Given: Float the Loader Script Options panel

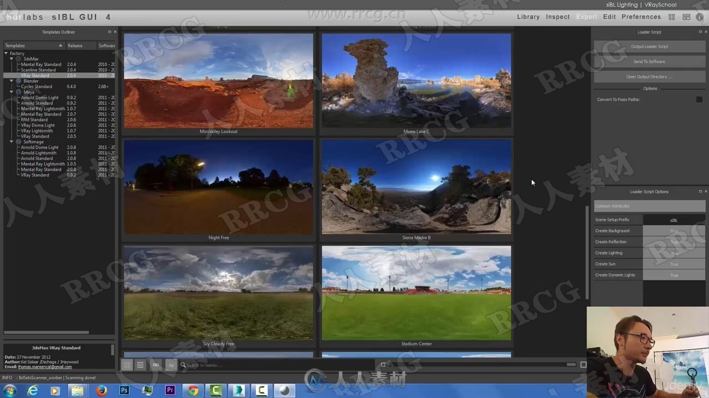Looking at the screenshot, I should click(700, 191).
